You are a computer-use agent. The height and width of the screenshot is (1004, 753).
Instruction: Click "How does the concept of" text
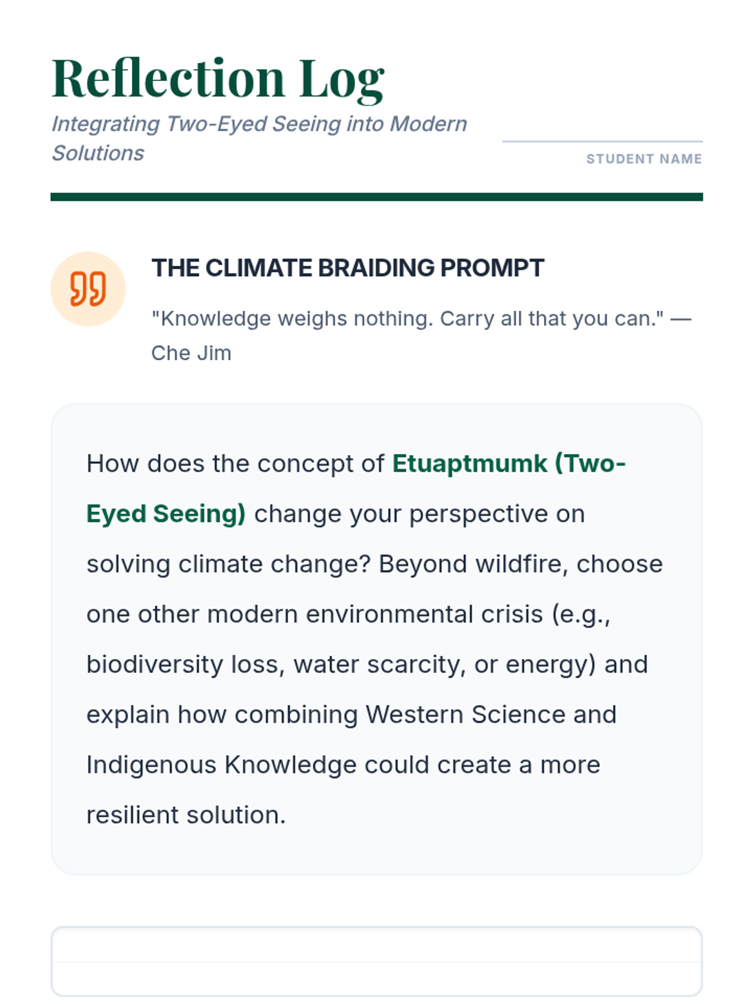[235, 464]
